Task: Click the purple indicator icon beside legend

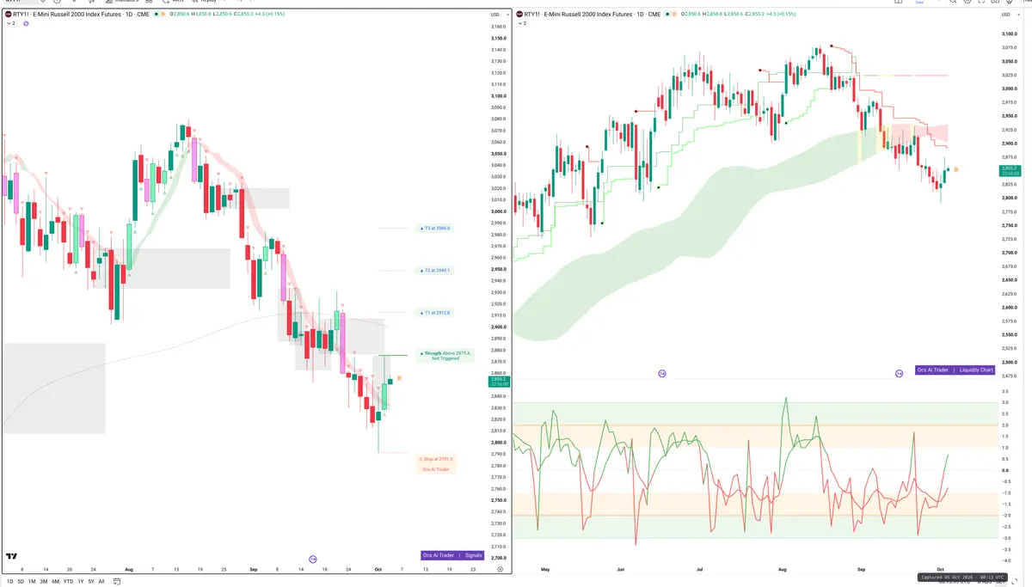Action: tap(26, 23)
